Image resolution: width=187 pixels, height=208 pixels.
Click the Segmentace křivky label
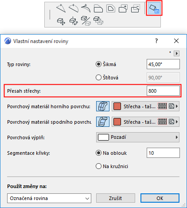coord(28,153)
